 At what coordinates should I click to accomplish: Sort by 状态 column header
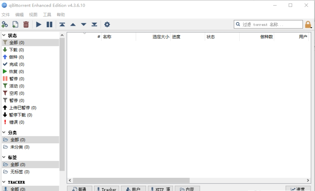point(222,37)
